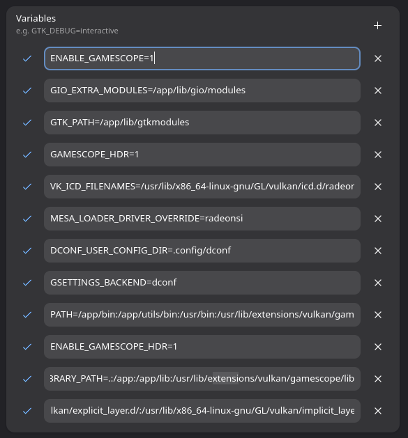This screenshot has height=438, width=408.
Task: Delete the GAMESCOPE_HDR=1 variable
Action: coord(378,155)
